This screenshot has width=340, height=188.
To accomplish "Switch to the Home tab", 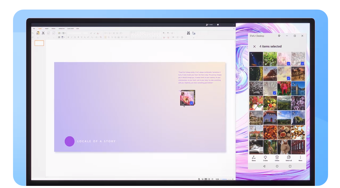I will (x=40, y=28).
